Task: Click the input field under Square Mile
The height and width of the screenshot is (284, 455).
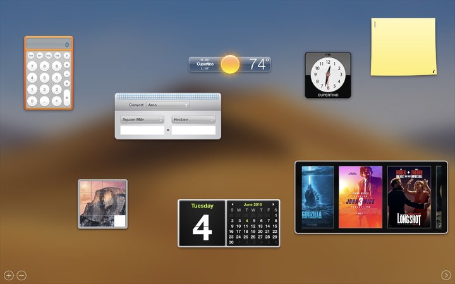Action: point(142,130)
